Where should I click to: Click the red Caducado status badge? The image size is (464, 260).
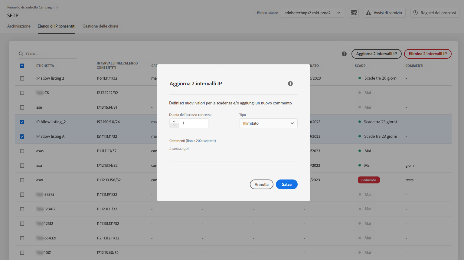point(369,180)
